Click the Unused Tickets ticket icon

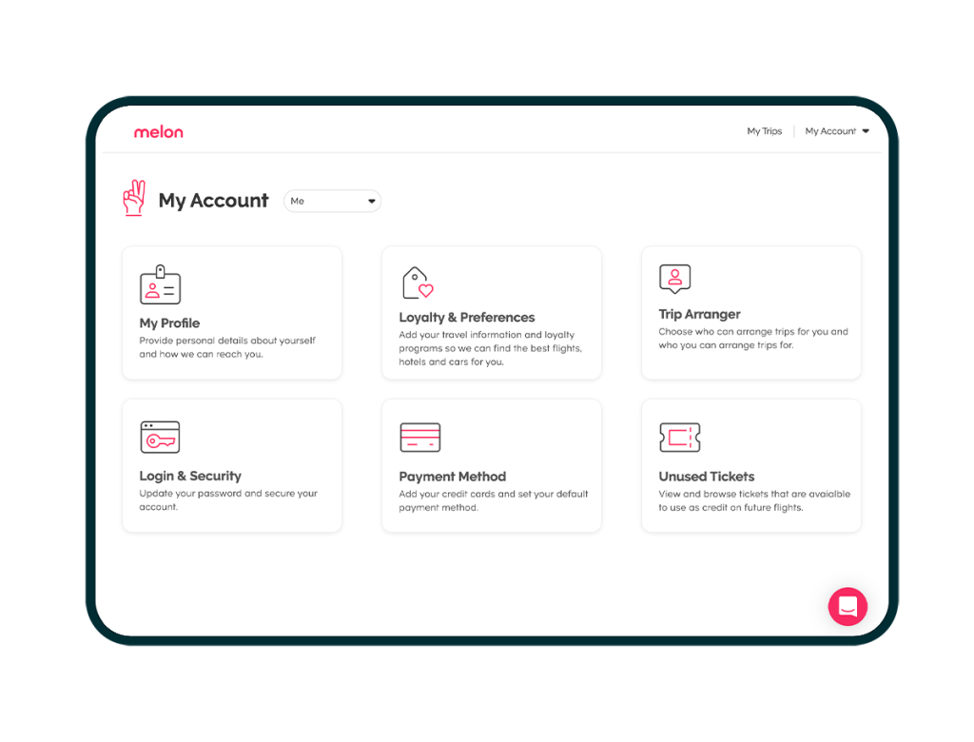coord(679,438)
